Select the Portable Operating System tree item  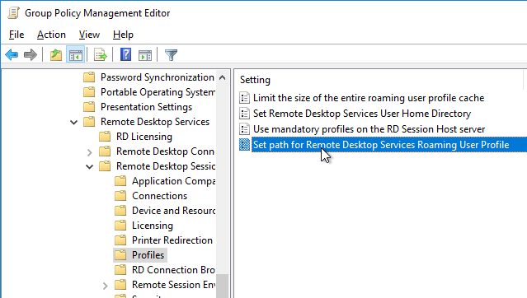tap(158, 92)
